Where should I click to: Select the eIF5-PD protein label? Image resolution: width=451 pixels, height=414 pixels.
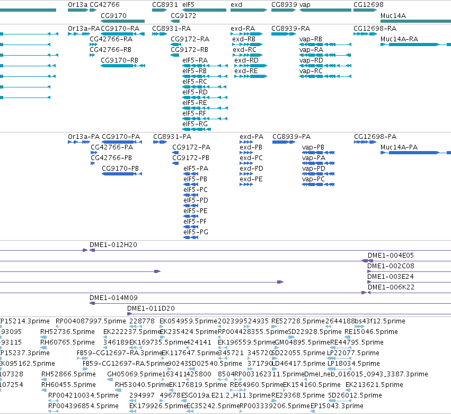[x=196, y=200]
